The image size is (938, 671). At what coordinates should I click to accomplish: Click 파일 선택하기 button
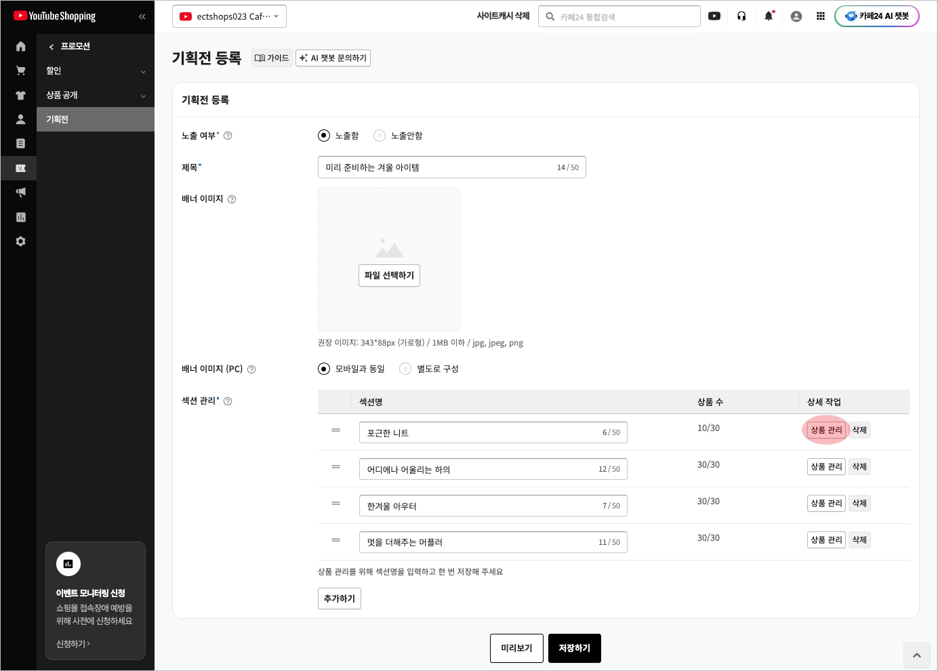pyautogui.click(x=389, y=275)
